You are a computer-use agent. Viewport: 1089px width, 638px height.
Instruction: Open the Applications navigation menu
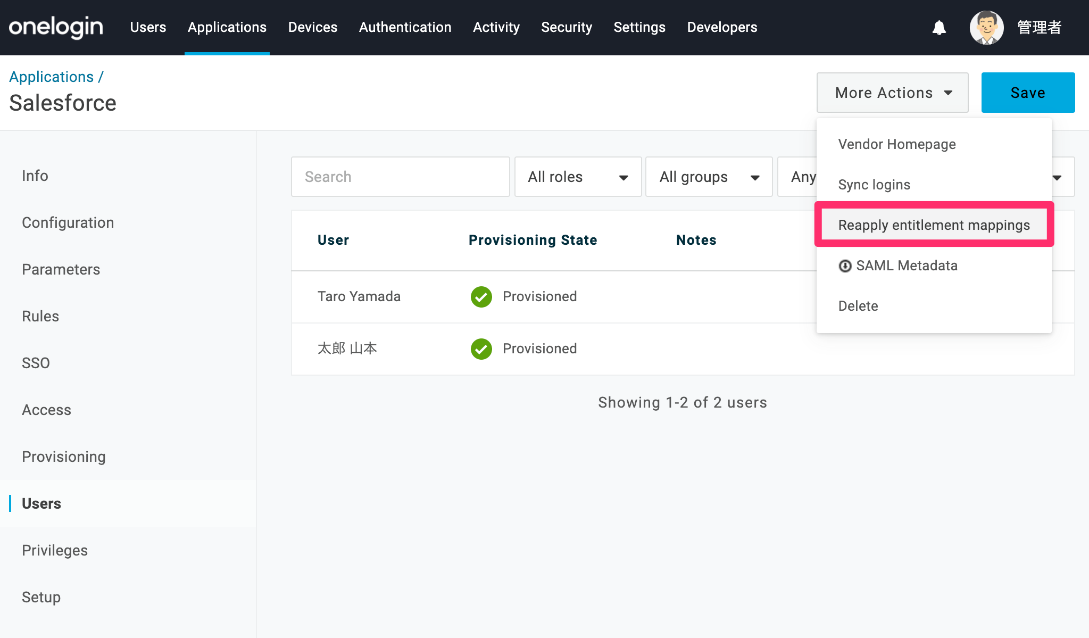click(x=227, y=27)
